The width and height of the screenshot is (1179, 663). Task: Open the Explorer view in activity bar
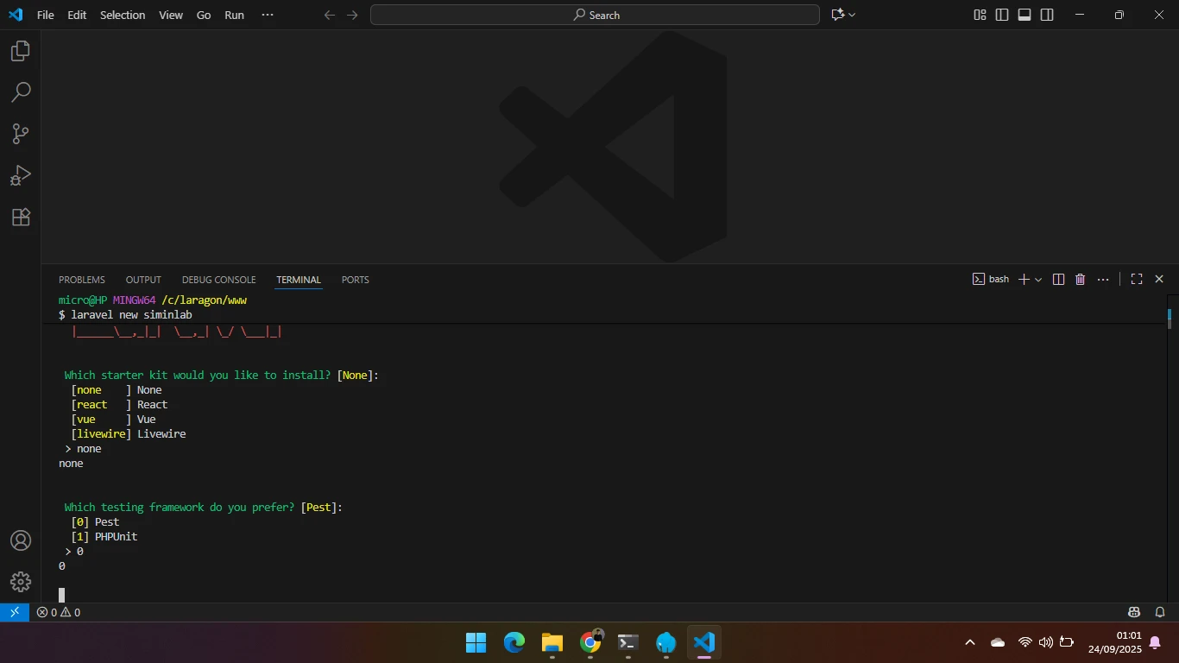pyautogui.click(x=21, y=51)
